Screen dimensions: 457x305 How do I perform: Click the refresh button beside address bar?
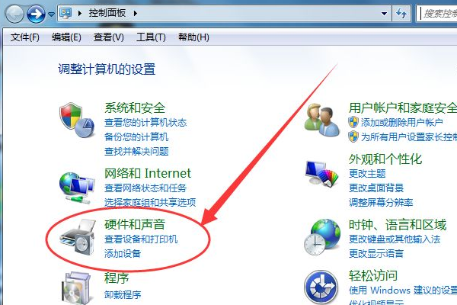coord(401,13)
